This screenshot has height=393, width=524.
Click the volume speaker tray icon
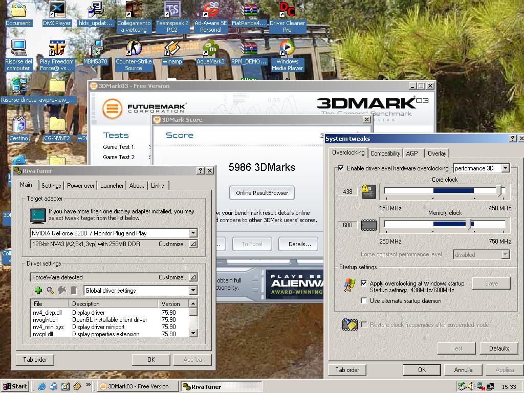pos(471,386)
